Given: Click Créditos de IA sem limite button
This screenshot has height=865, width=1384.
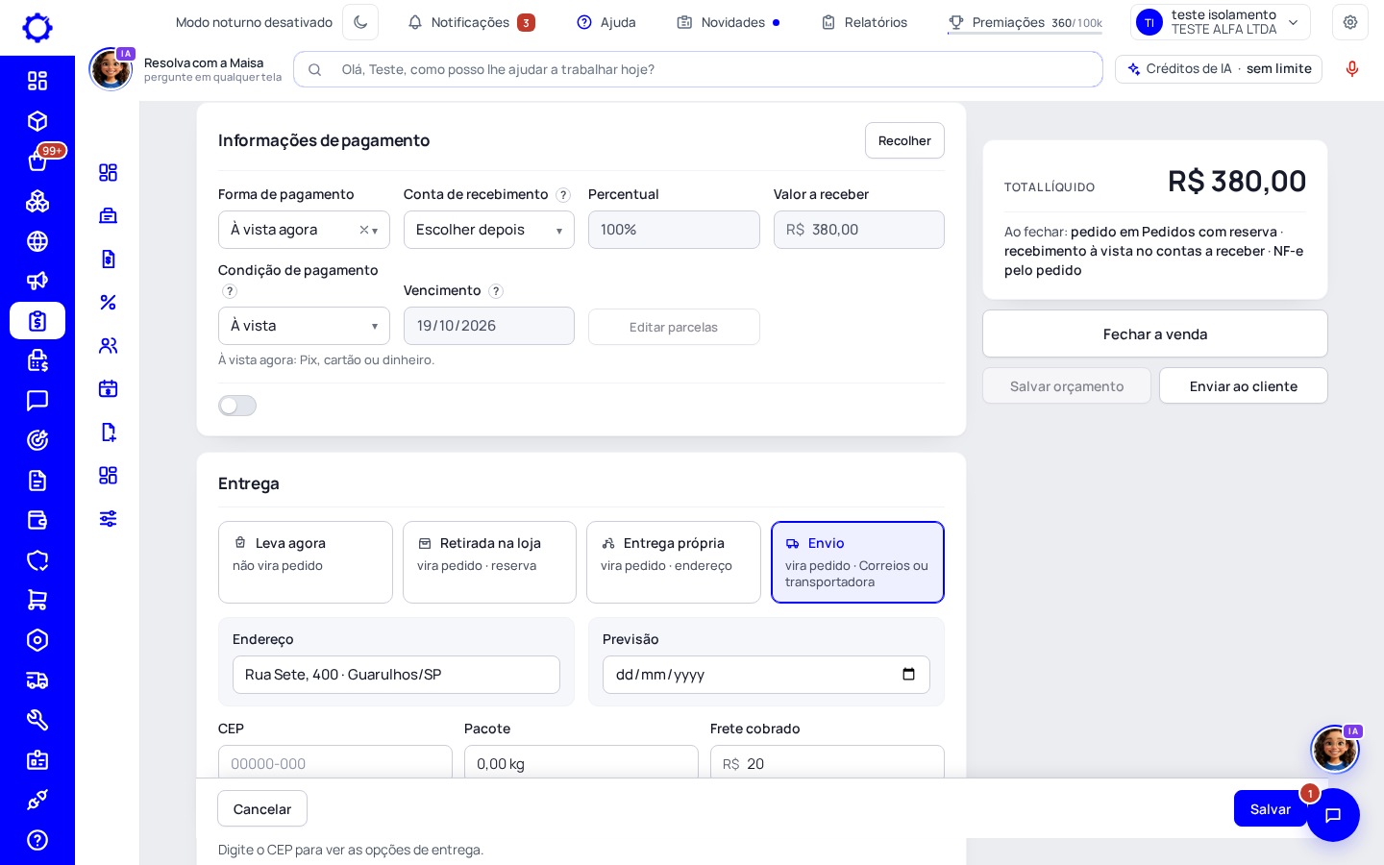Looking at the screenshot, I should pos(1219,69).
